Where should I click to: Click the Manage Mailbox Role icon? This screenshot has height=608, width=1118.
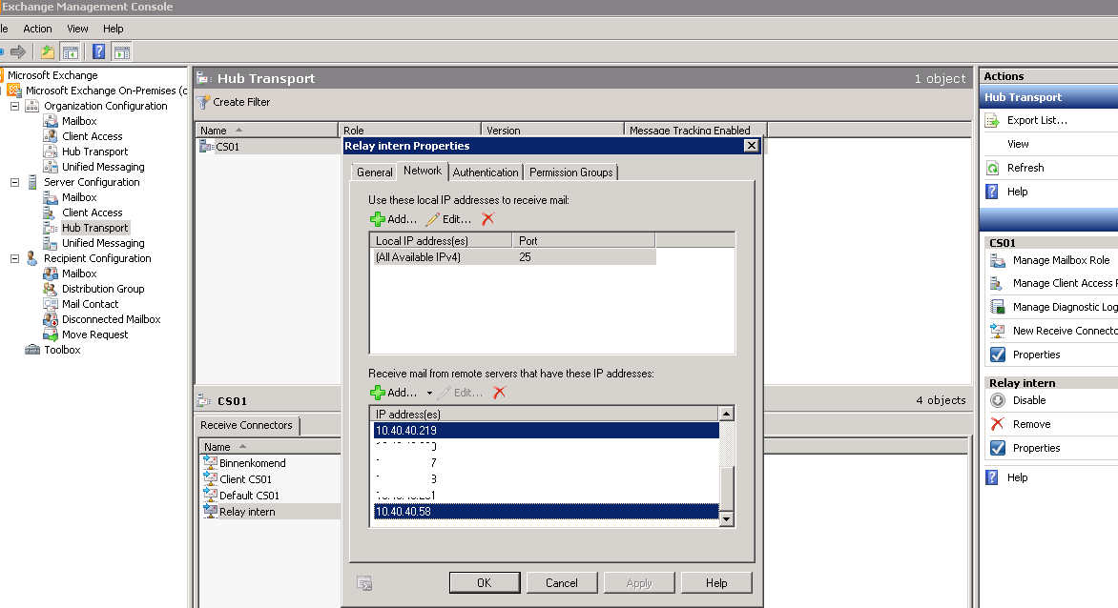pos(998,260)
